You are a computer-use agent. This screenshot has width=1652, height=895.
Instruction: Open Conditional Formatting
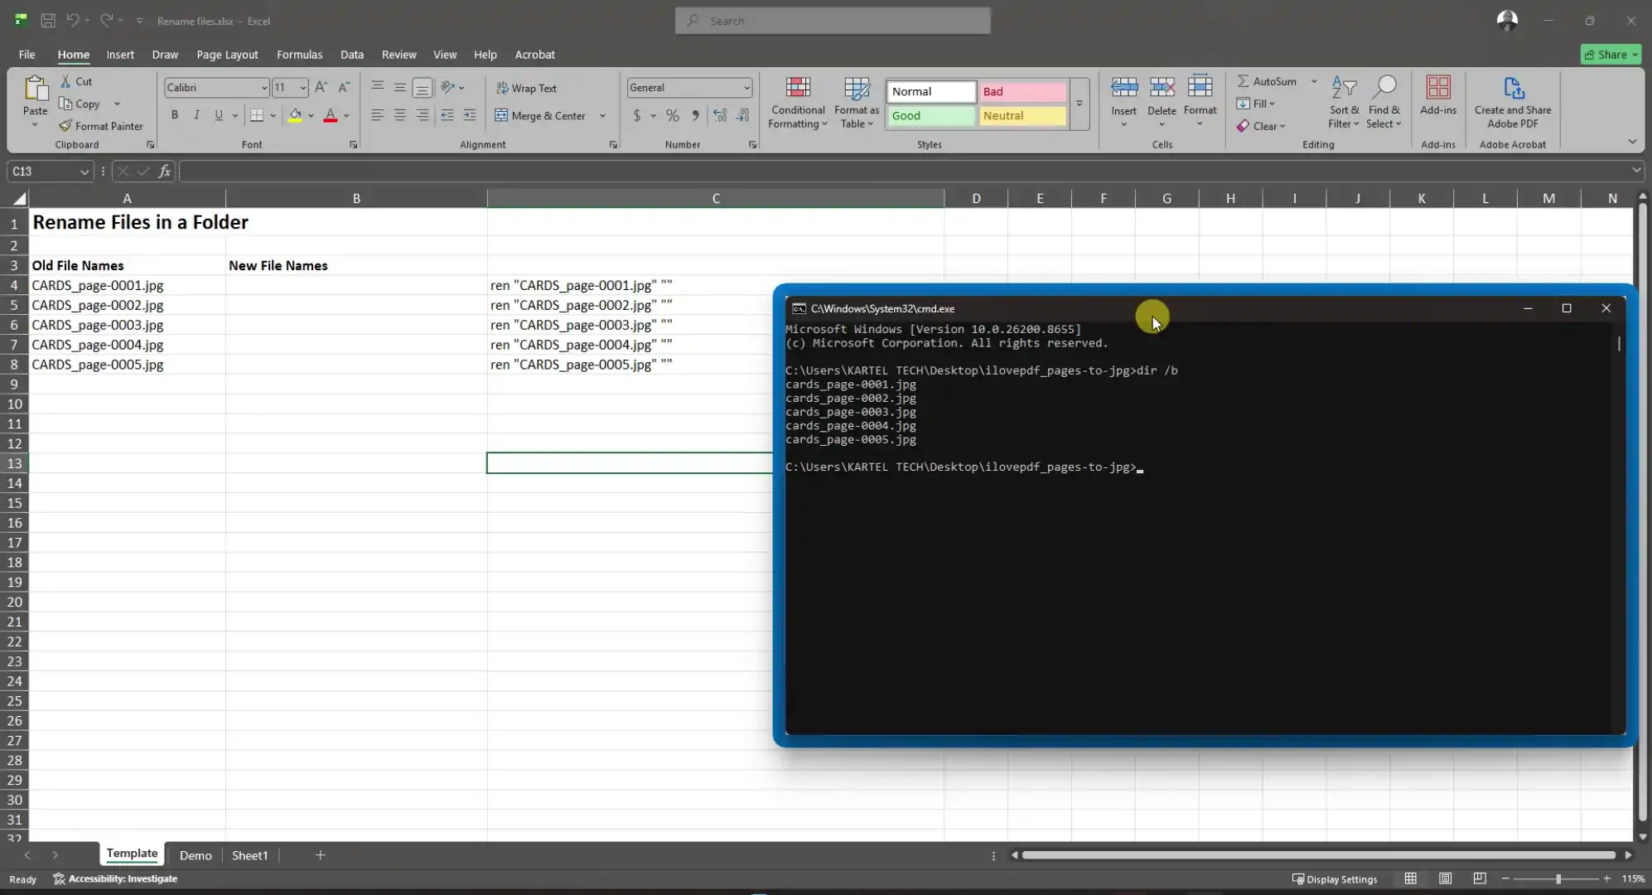[x=798, y=103]
